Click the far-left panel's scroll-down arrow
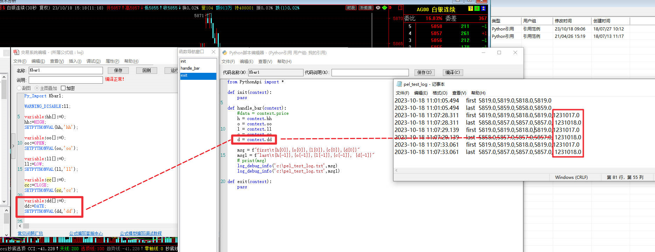The image size is (655, 252). (x=4, y=202)
